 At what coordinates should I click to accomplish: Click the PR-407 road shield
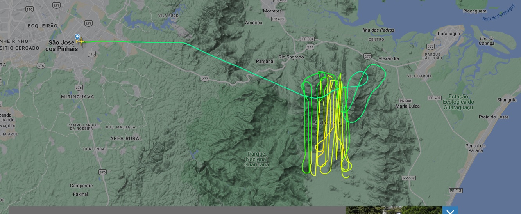[434, 97]
